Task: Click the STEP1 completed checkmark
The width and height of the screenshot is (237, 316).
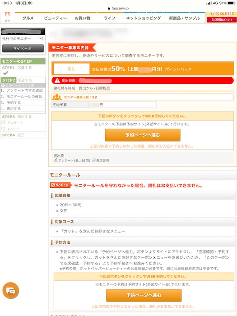Action: (x=5, y=73)
